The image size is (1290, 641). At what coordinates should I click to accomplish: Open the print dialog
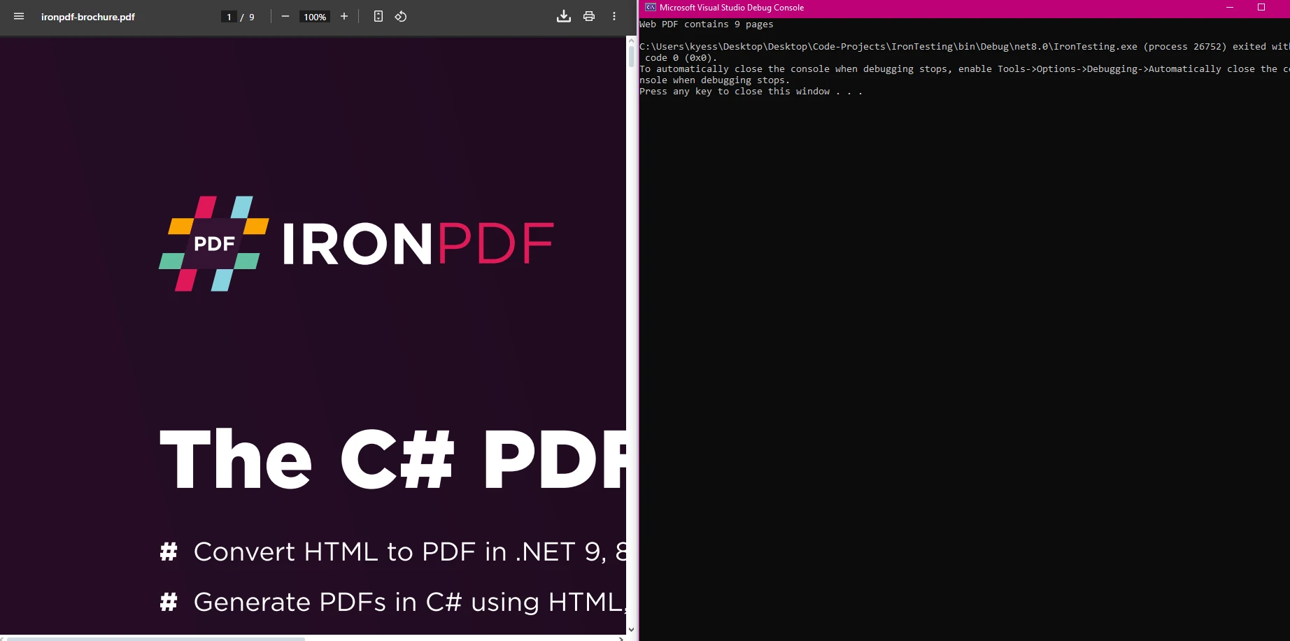coord(588,16)
